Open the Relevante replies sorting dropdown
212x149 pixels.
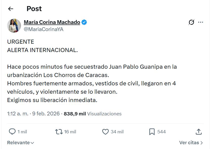point(20,142)
